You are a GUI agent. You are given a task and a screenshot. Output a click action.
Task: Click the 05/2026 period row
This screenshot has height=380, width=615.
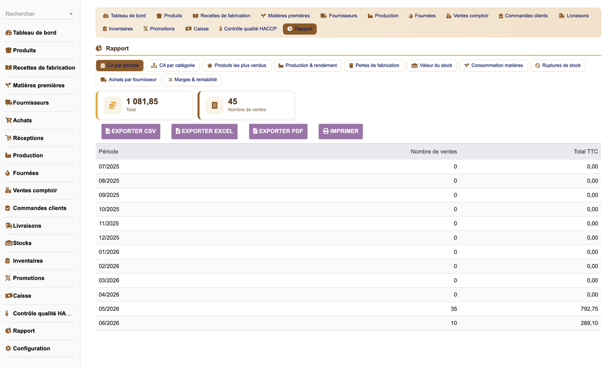(348, 309)
